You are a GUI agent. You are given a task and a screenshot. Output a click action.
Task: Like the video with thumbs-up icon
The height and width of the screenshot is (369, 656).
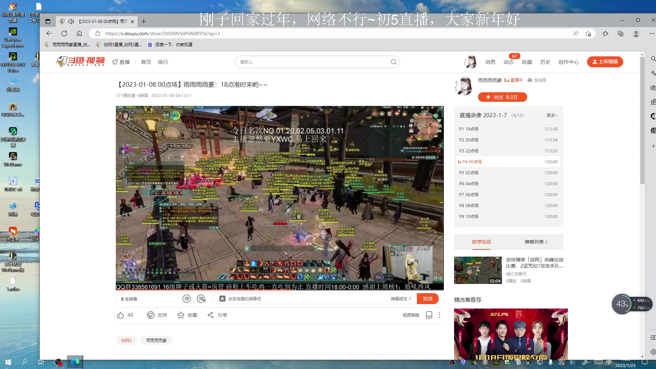pos(121,315)
